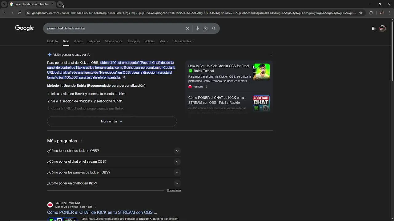Submit the search with the magnifier icon
Image resolution: width=394 pixels, height=221 pixels.
click(x=214, y=28)
